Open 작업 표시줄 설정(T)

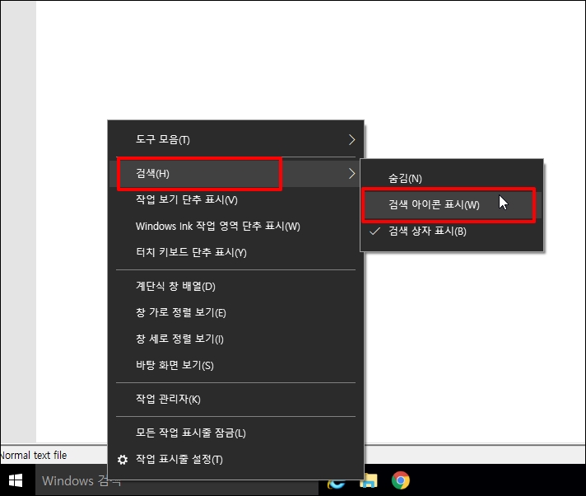point(236,460)
